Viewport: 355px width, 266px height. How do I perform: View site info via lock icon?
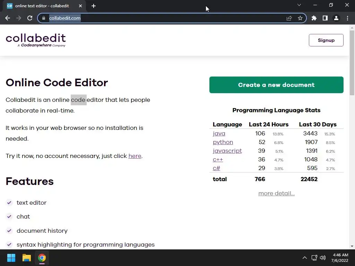click(x=44, y=18)
